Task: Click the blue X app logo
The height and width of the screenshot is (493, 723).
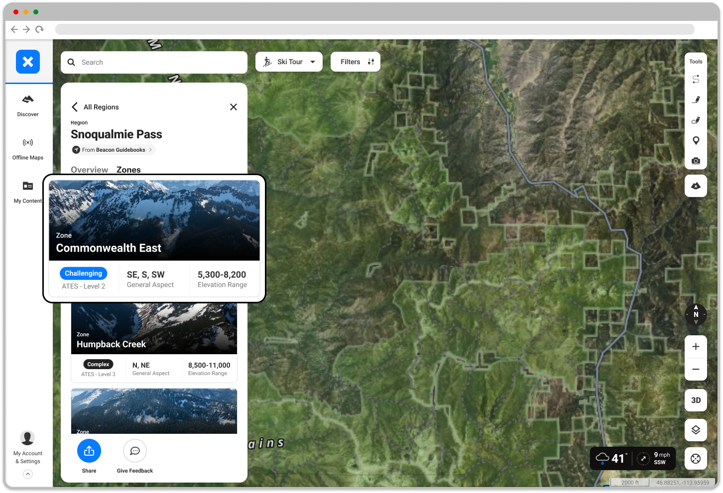Action: tap(28, 62)
